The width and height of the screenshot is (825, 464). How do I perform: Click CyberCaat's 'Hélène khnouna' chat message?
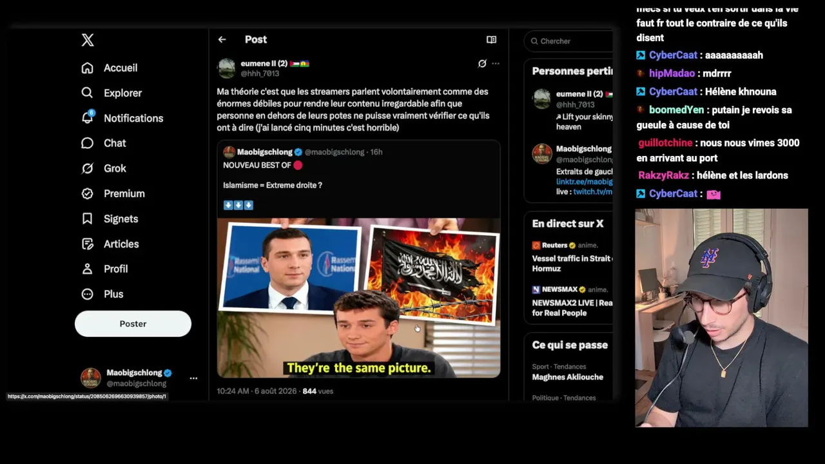coord(741,92)
